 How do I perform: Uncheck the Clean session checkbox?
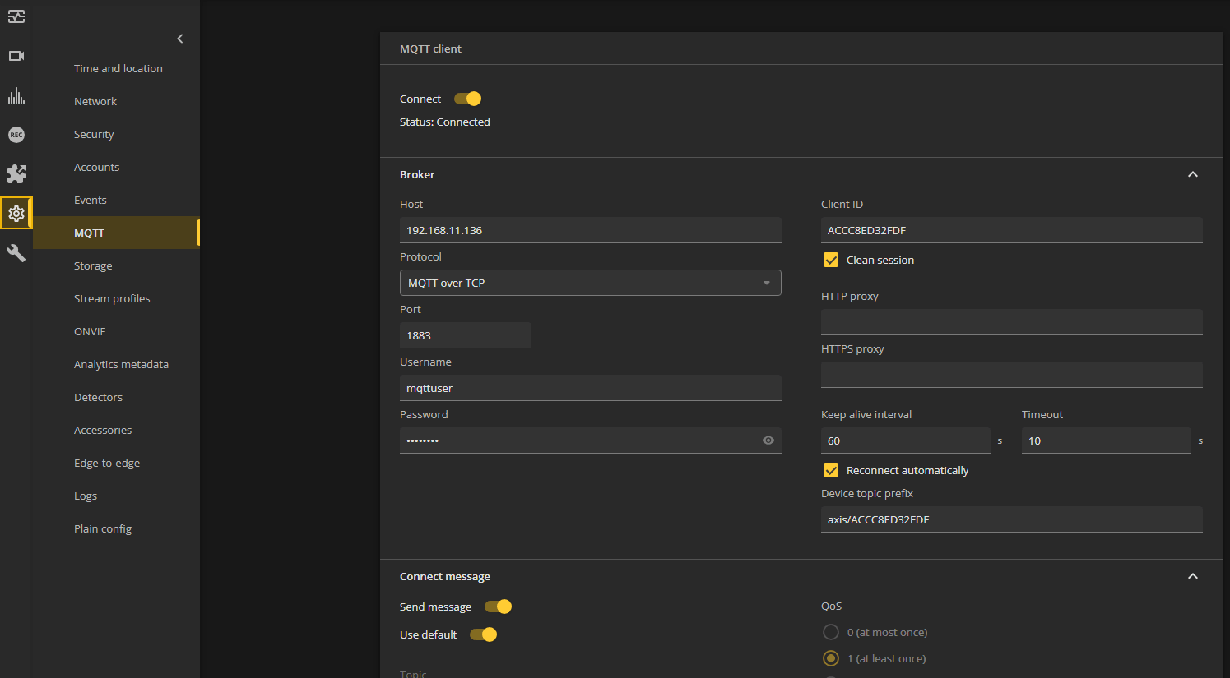831,260
